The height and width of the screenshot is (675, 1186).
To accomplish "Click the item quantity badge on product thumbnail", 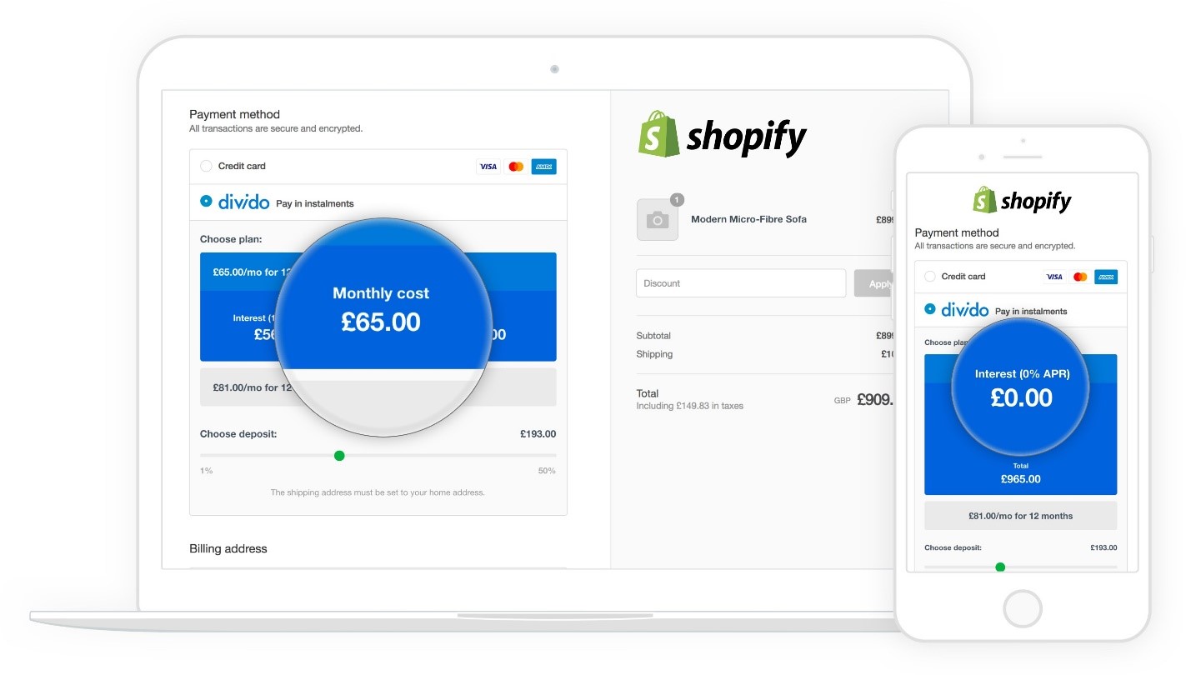I will (677, 199).
